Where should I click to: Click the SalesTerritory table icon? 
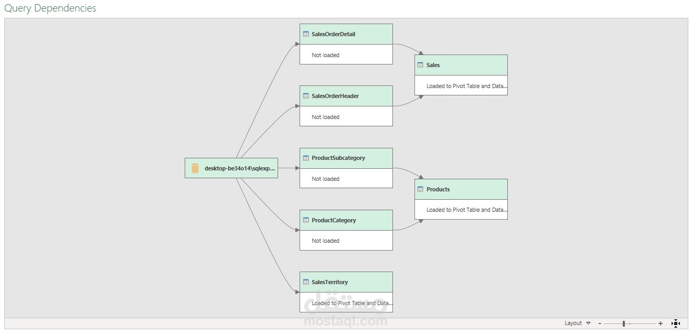[306, 282]
